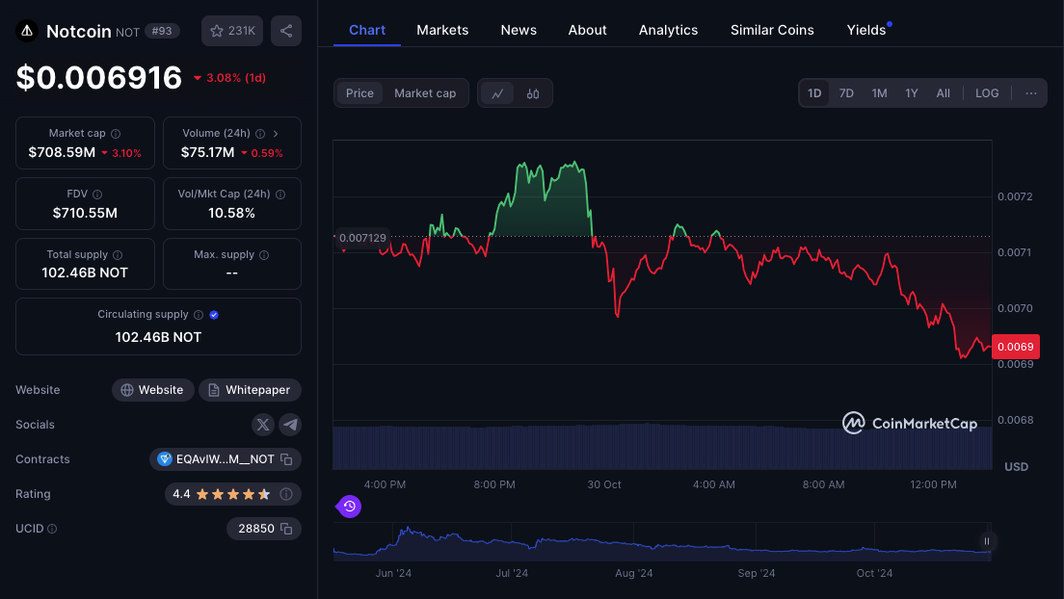Show Max. supply info icon
This screenshot has width=1064, height=599.
(264, 255)
